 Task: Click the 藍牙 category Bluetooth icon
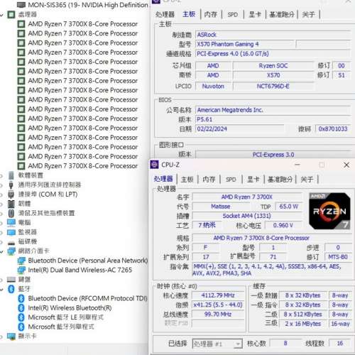pos(11,289)
